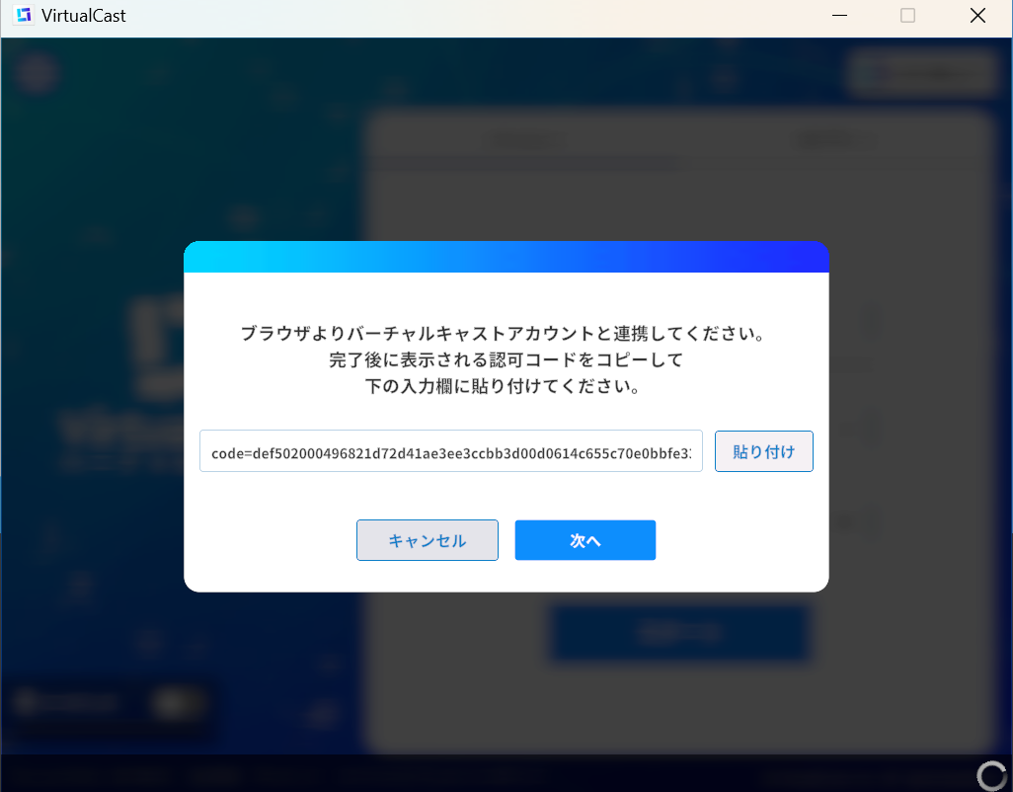
Task: Click the 次へ next button
Action: pyautogui.click(x=585, y=540)
